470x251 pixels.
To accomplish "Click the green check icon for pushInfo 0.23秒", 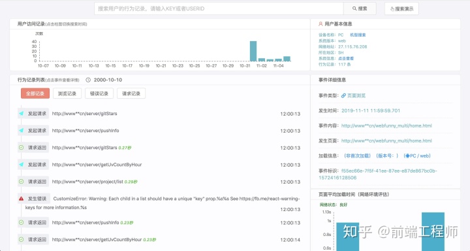I will pos(22,222).
